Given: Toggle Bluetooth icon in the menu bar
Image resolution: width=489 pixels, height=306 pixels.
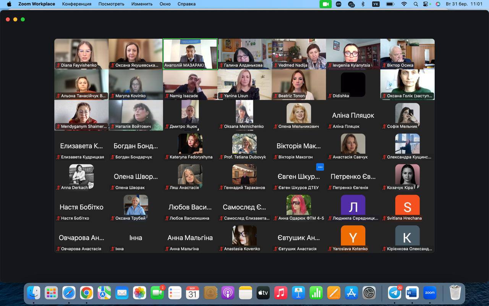Looking at the screenshot, I should pos(363,4).
